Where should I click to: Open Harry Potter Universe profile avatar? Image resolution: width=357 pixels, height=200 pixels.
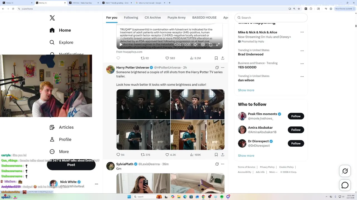coord(110,70)
